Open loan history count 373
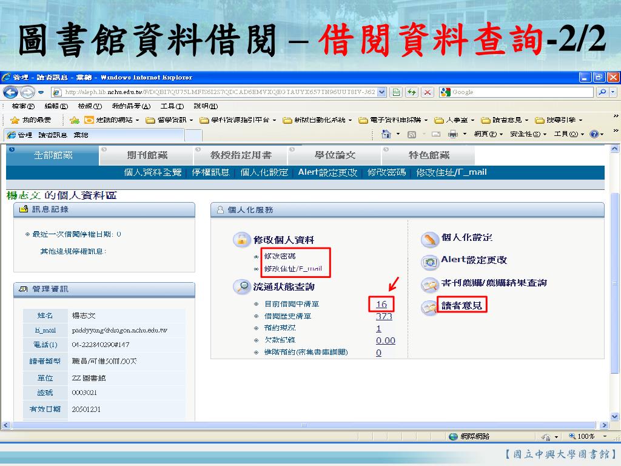 [384, 316]
